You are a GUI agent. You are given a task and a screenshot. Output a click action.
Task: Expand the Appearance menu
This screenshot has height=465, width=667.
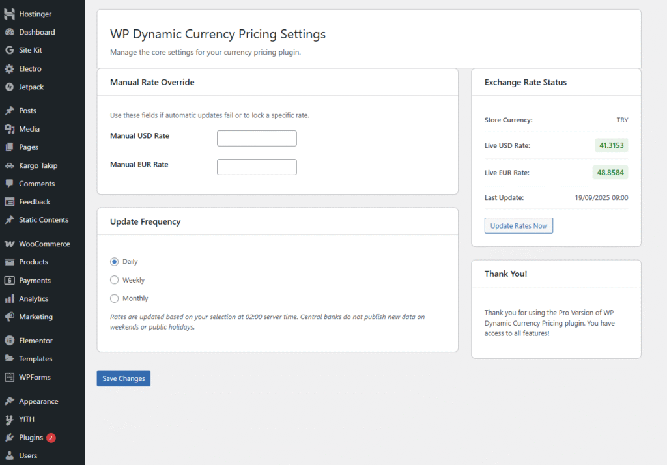pos(39,401)
